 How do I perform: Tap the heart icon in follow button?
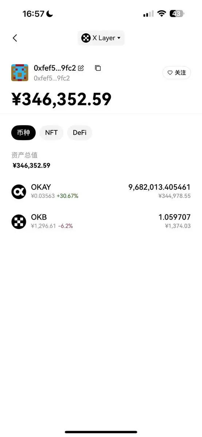pos(170,73)
